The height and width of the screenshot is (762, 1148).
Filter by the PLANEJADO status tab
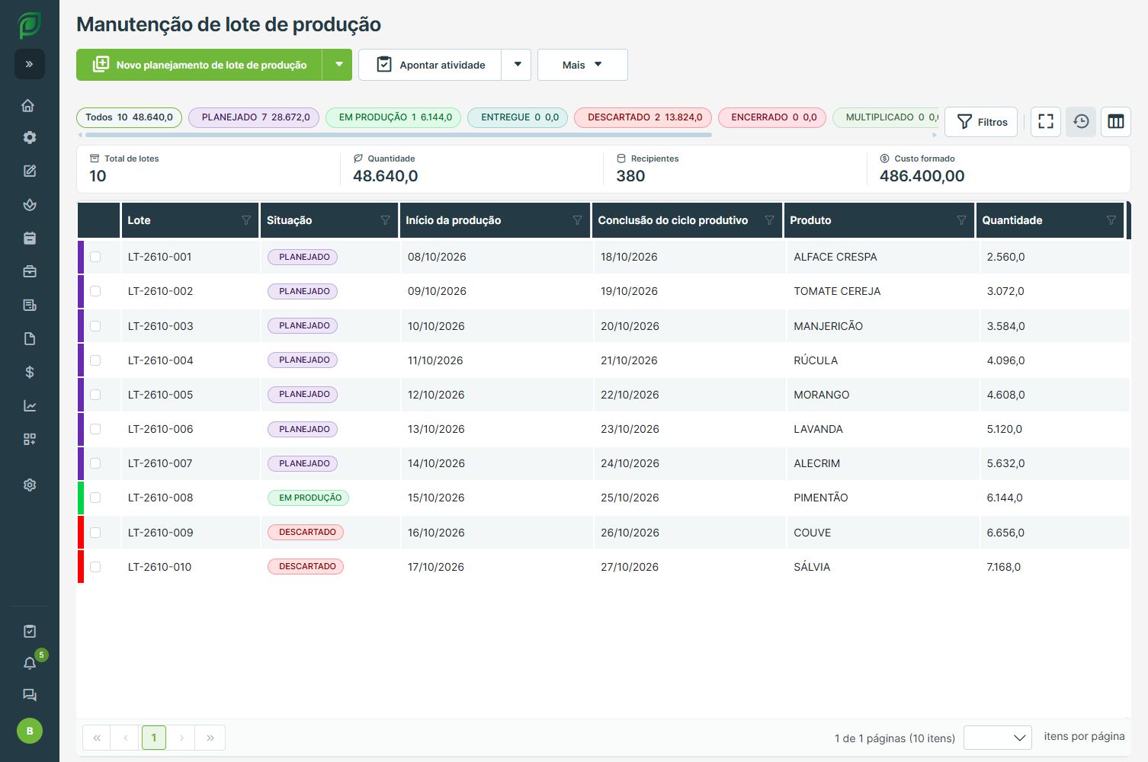(254, 117)
